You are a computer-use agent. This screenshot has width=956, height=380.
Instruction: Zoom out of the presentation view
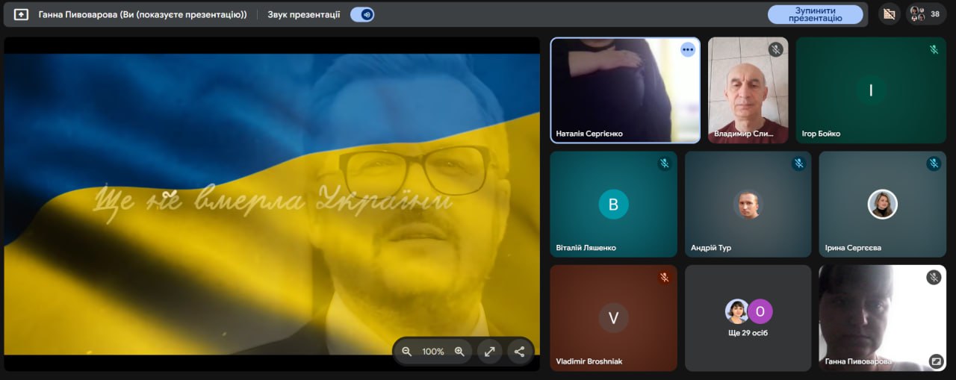(407, 352)
